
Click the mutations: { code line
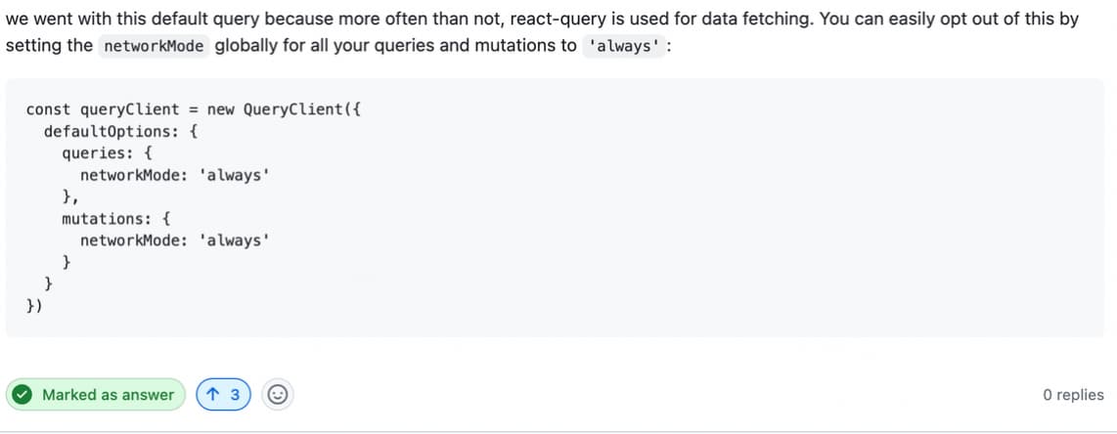pyautogui.click(x=115, y=218)
